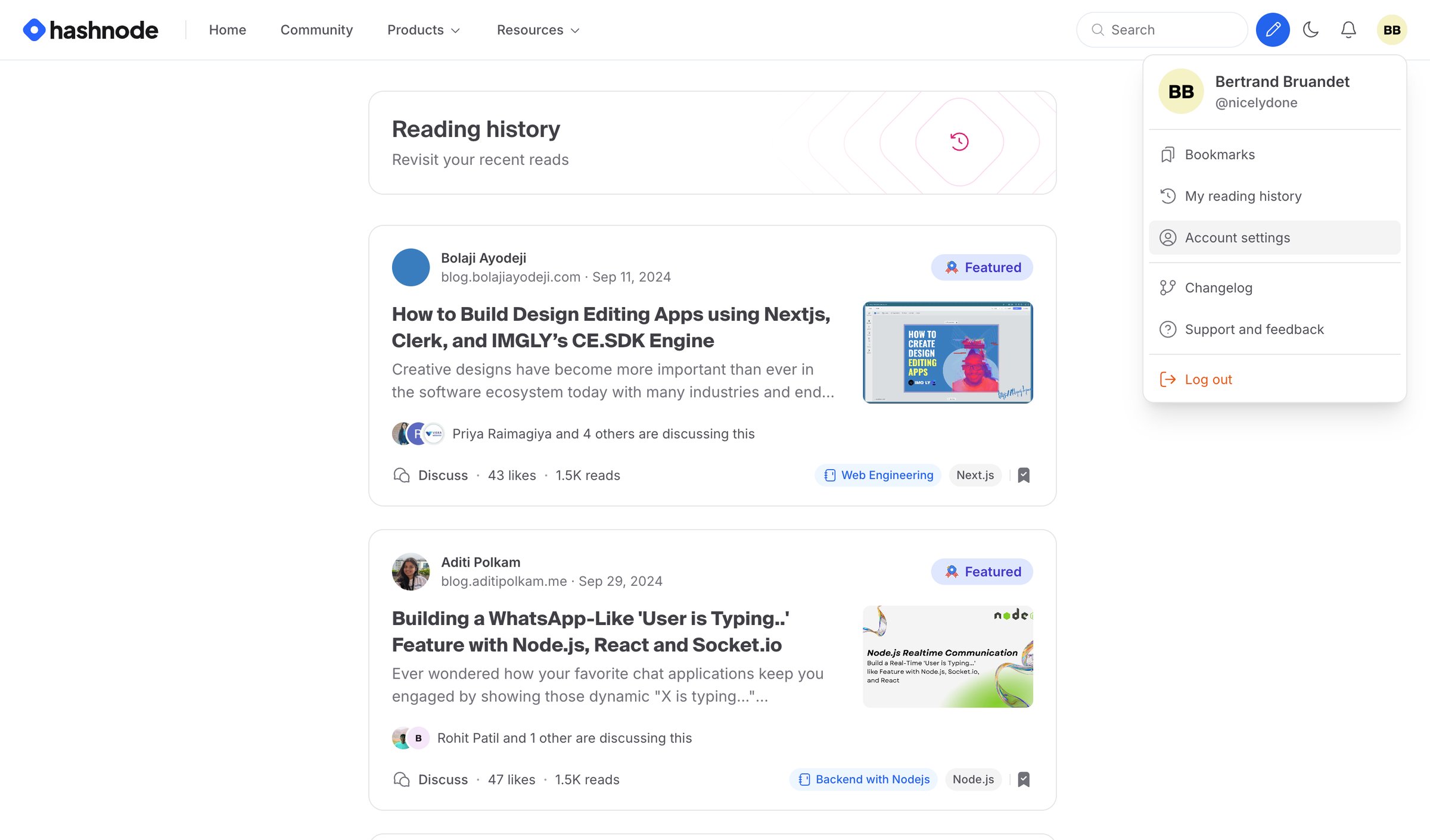
Task: Open Aditi Polkam author name link
Action: click(x=480, y=562)
